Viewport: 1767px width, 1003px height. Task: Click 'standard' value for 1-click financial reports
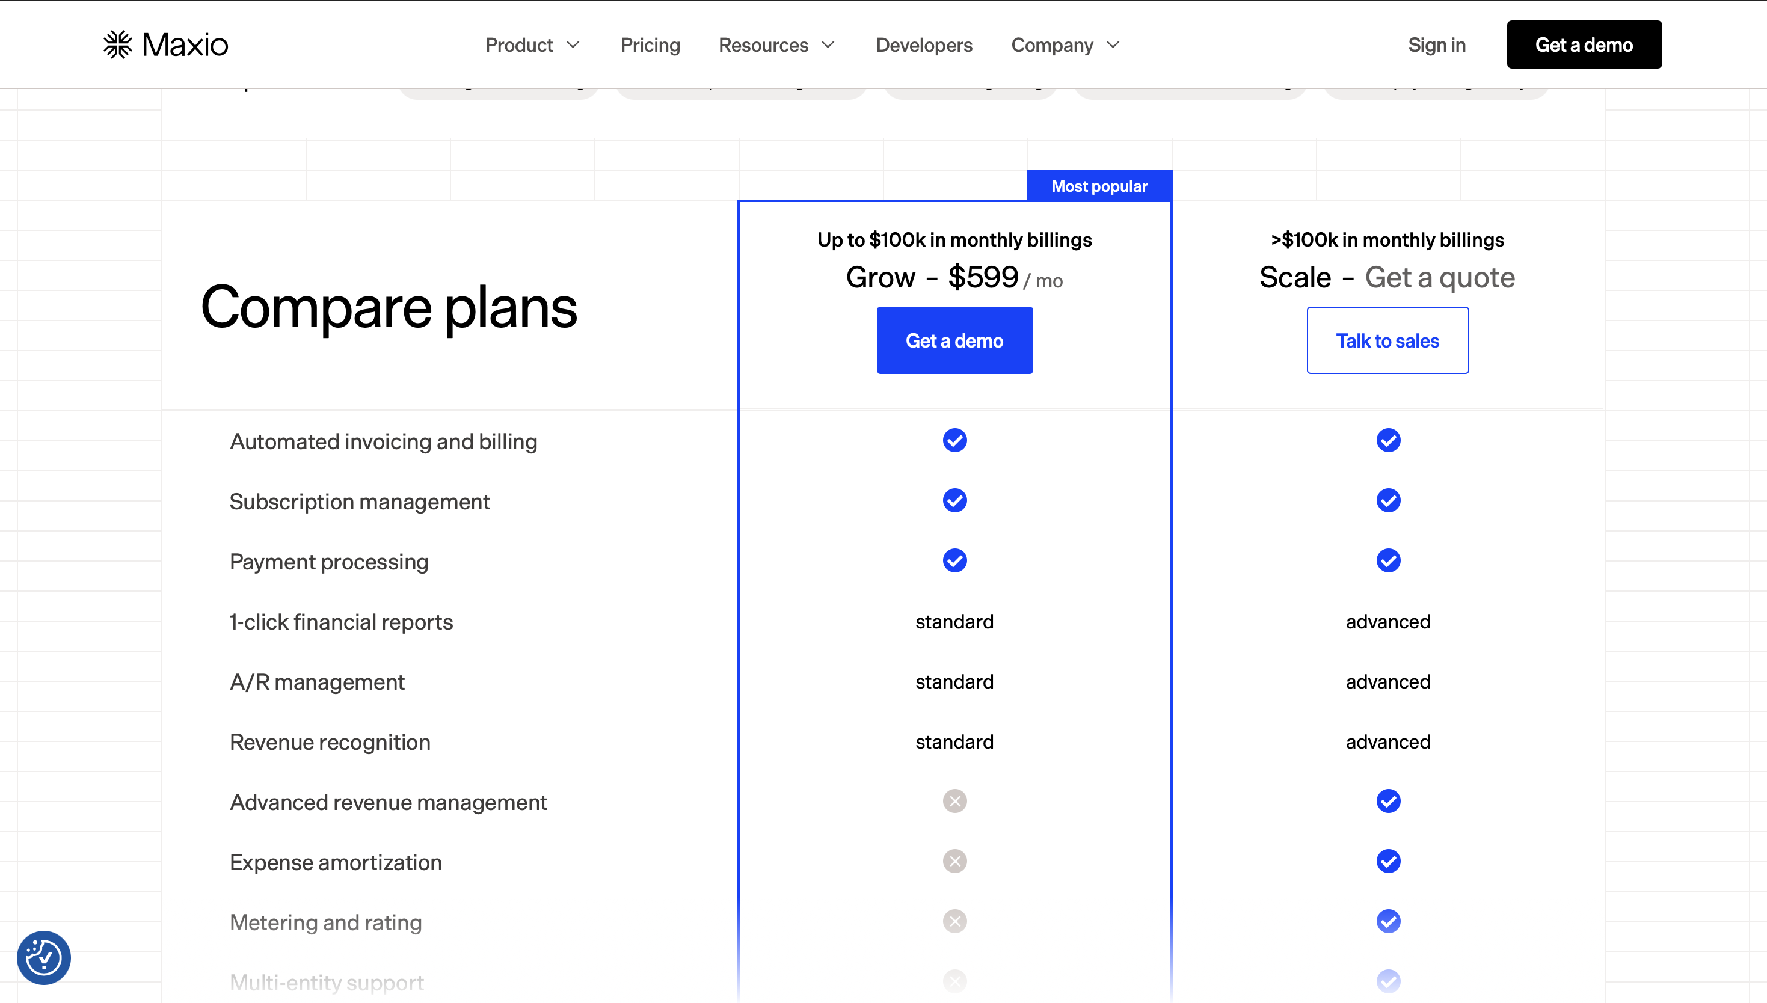[x=954, y=621]
